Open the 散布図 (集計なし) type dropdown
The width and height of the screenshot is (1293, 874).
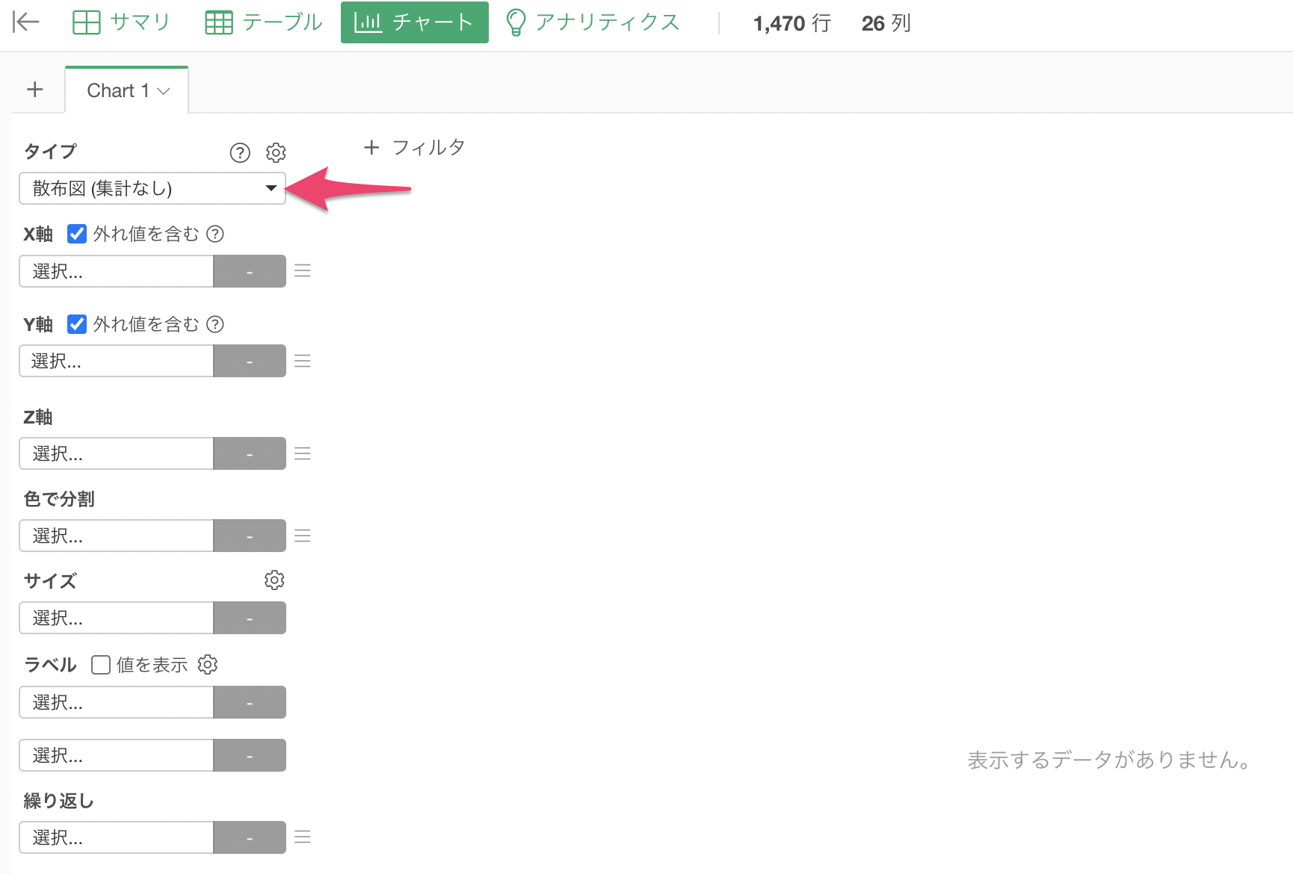coord(152,188)
